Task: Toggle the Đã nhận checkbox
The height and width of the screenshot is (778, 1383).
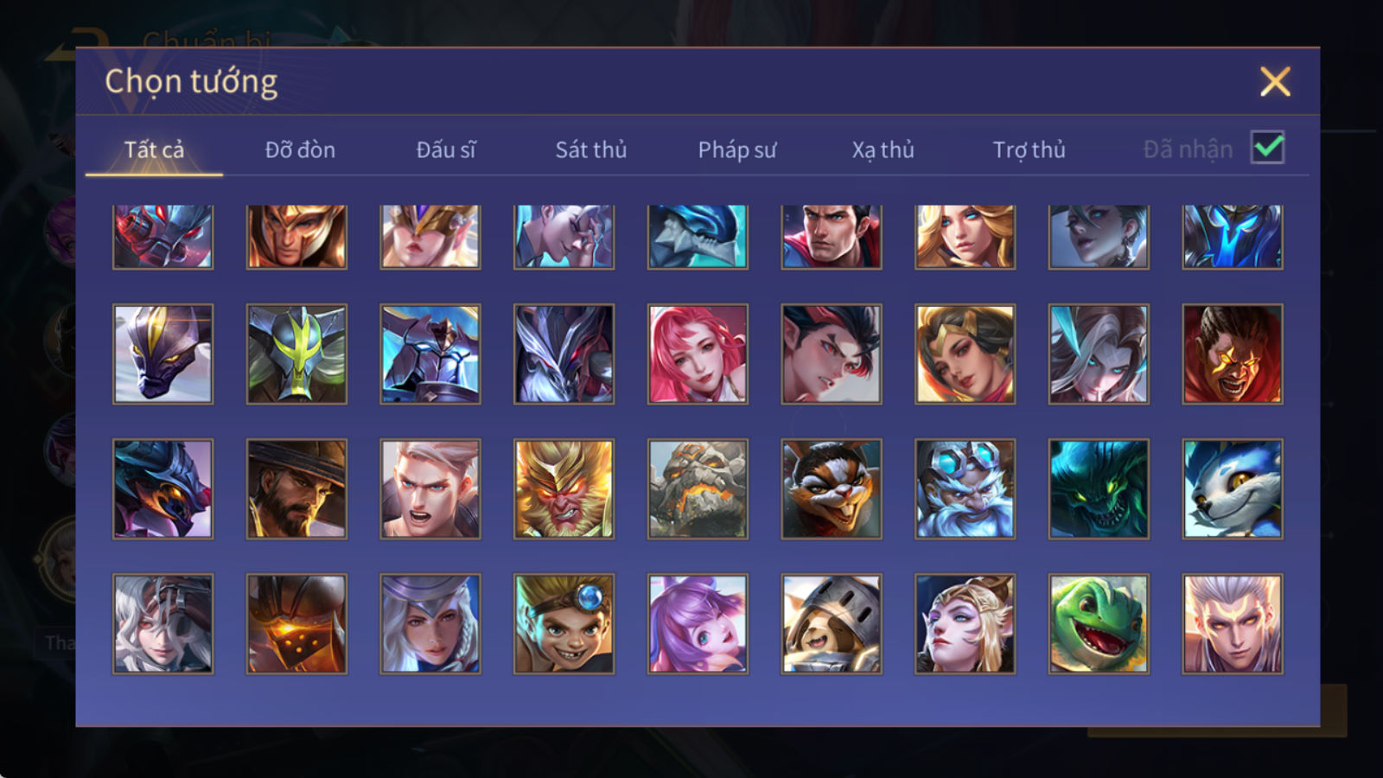Action: pyautogui.click(x=1267, y=148)
